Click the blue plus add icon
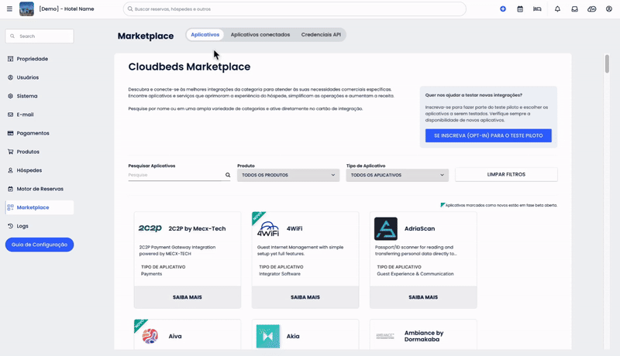Screen dimensions: 620x356 click(x=503, y=9)
